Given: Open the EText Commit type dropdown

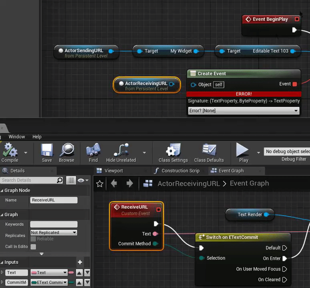Looking at the screenshot, I should (x=49, y=282).
